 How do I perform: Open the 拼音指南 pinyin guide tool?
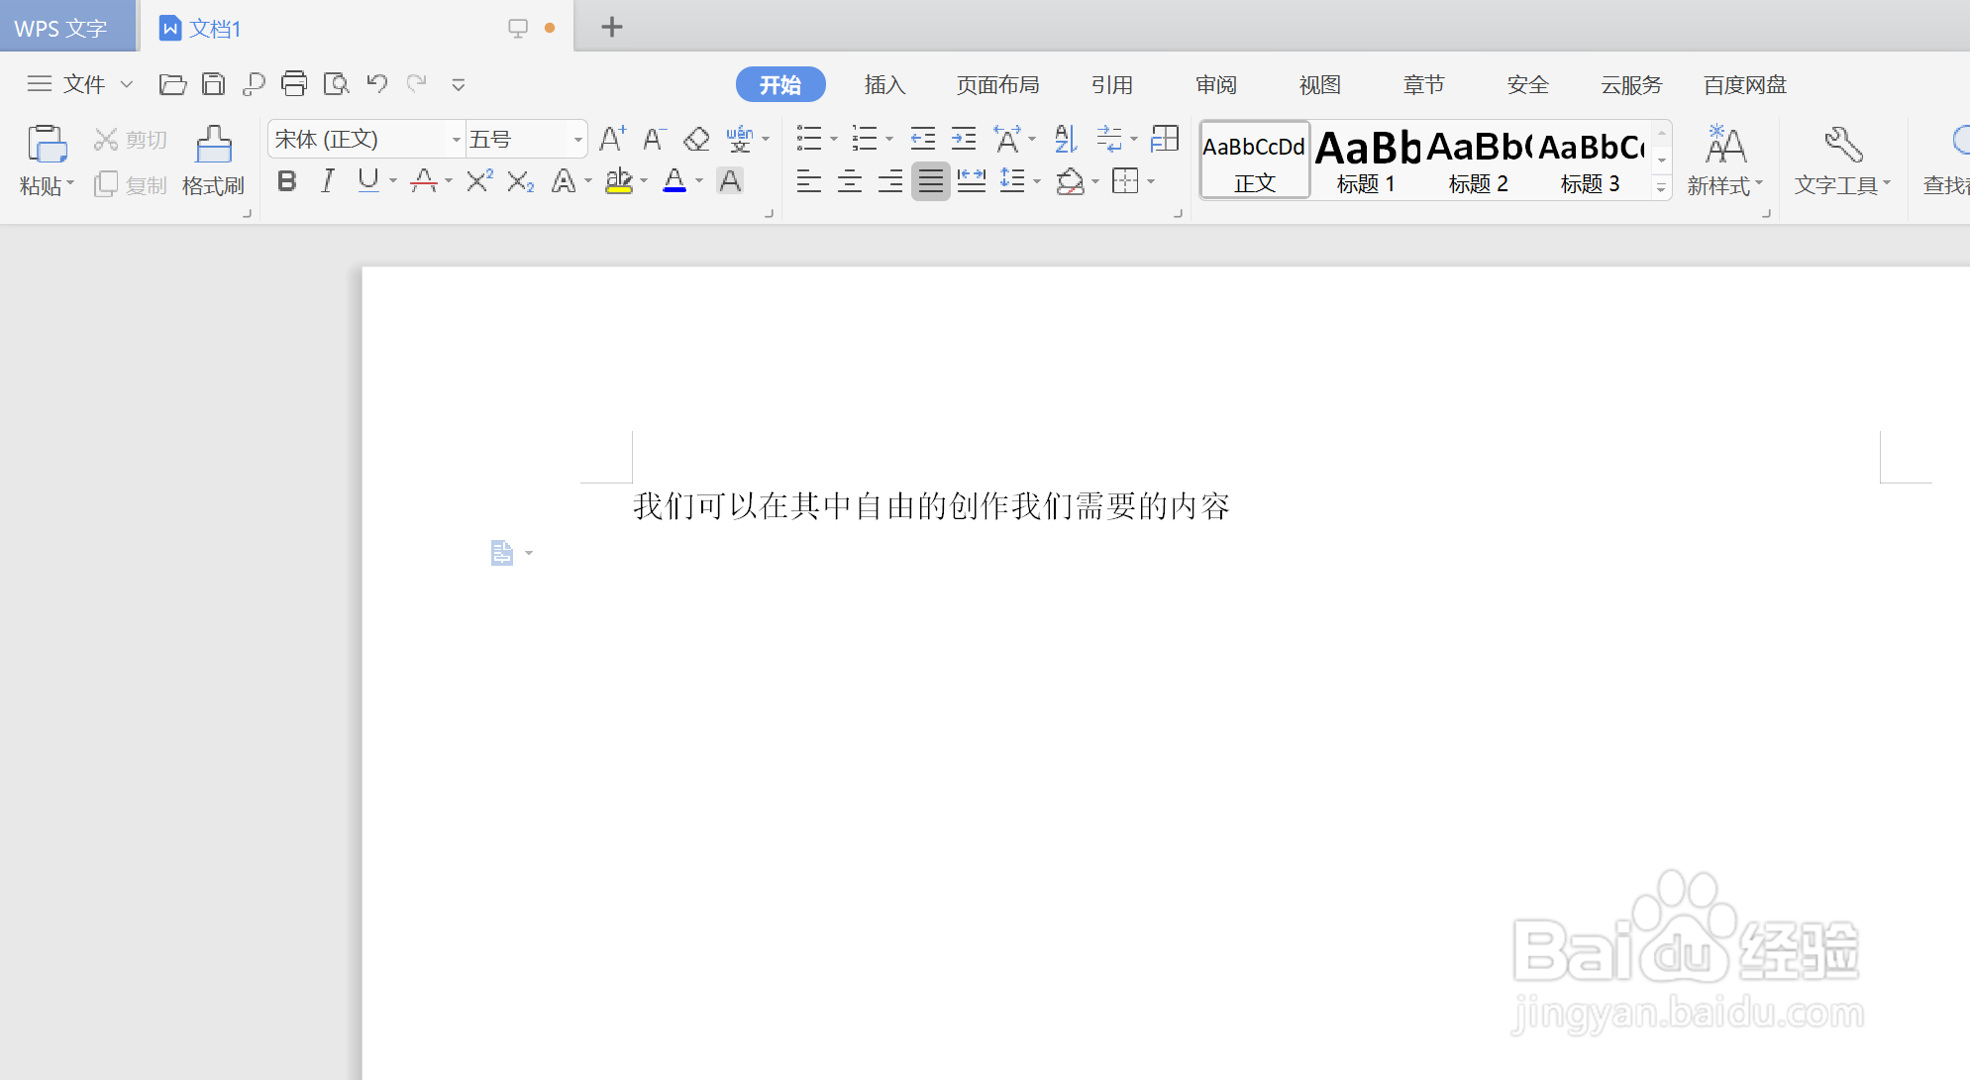point(741,139)
